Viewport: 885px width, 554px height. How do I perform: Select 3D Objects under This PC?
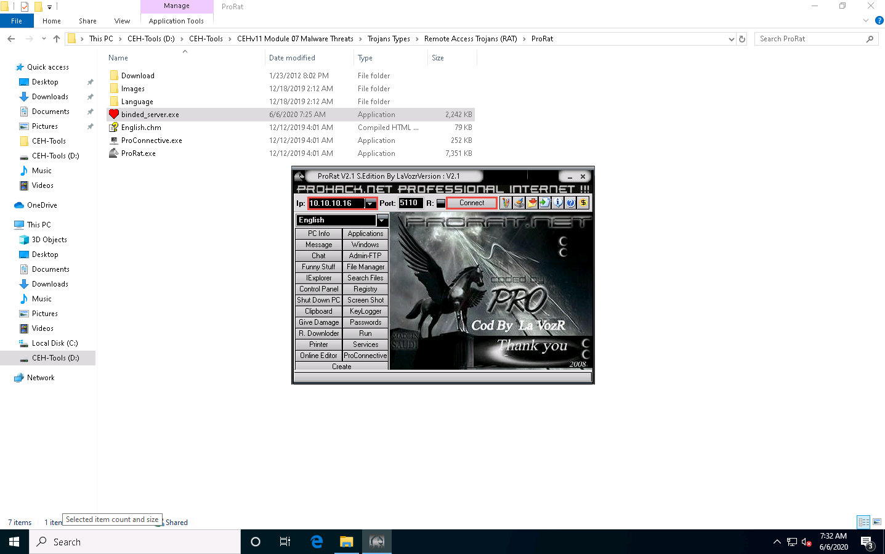point(49,240)
